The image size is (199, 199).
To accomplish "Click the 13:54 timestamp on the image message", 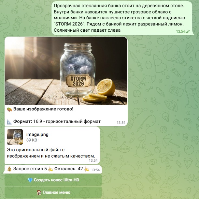I will coord(121,123).
